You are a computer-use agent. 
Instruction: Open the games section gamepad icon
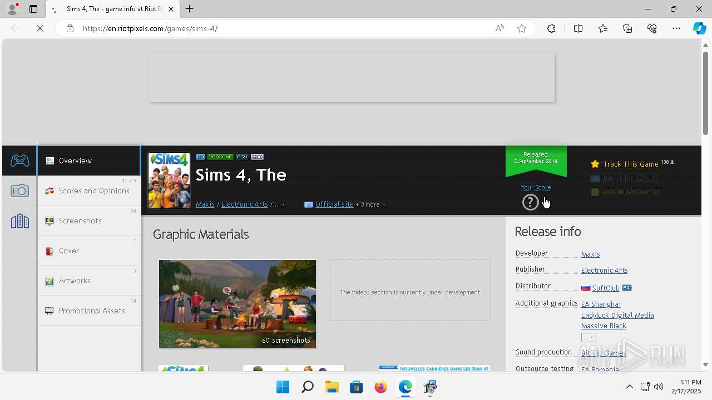tap(19, 161)
